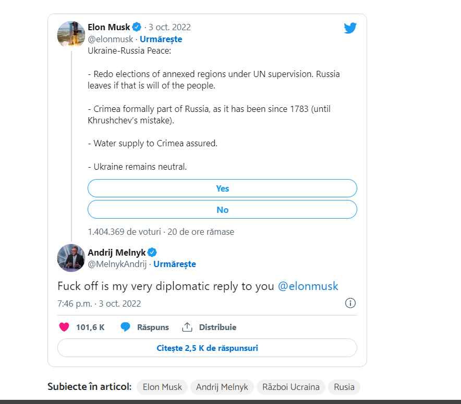This screenshot has height=404, width=461.
Task: Click the reply speech bubble icon
Action: [x=125, y=327]
